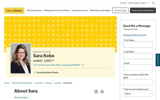Focus the Email field
The image size is (160, 100).
click(138, 68)
